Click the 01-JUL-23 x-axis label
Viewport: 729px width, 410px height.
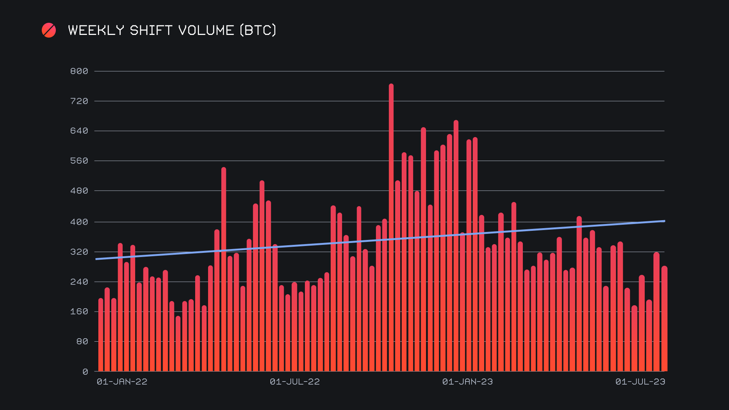[x=640, y=382]
